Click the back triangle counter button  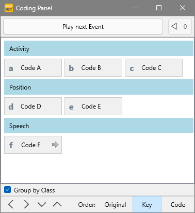pyautogui.click(x=180, y=27)
